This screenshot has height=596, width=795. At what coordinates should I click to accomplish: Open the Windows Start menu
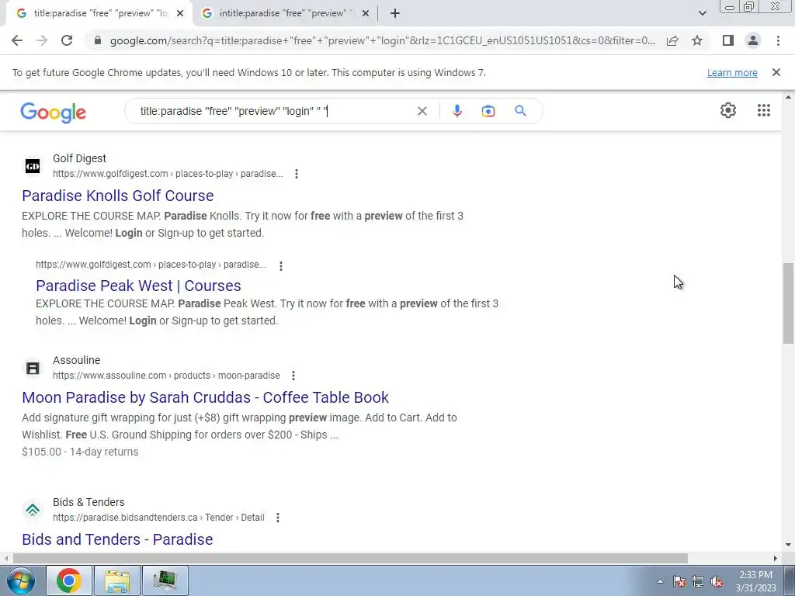click(21, 580)
